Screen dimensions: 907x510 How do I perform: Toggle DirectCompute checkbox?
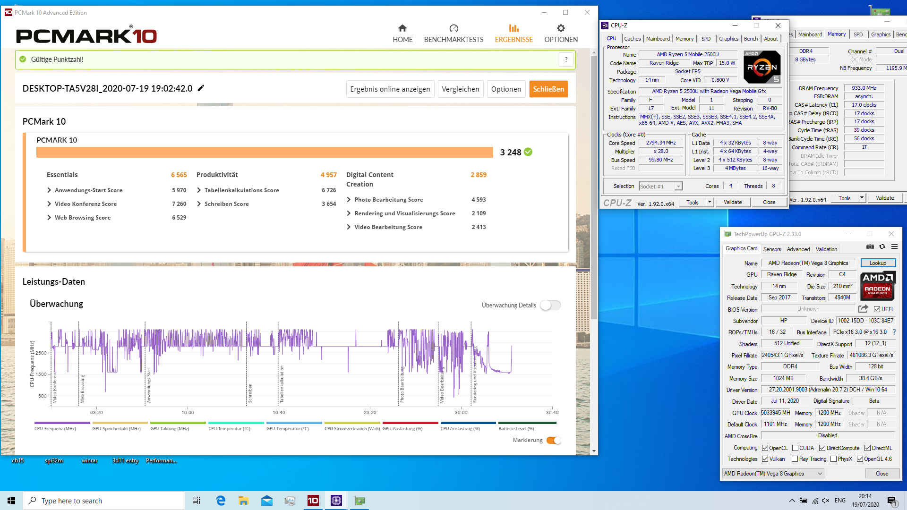click(822, 448)
